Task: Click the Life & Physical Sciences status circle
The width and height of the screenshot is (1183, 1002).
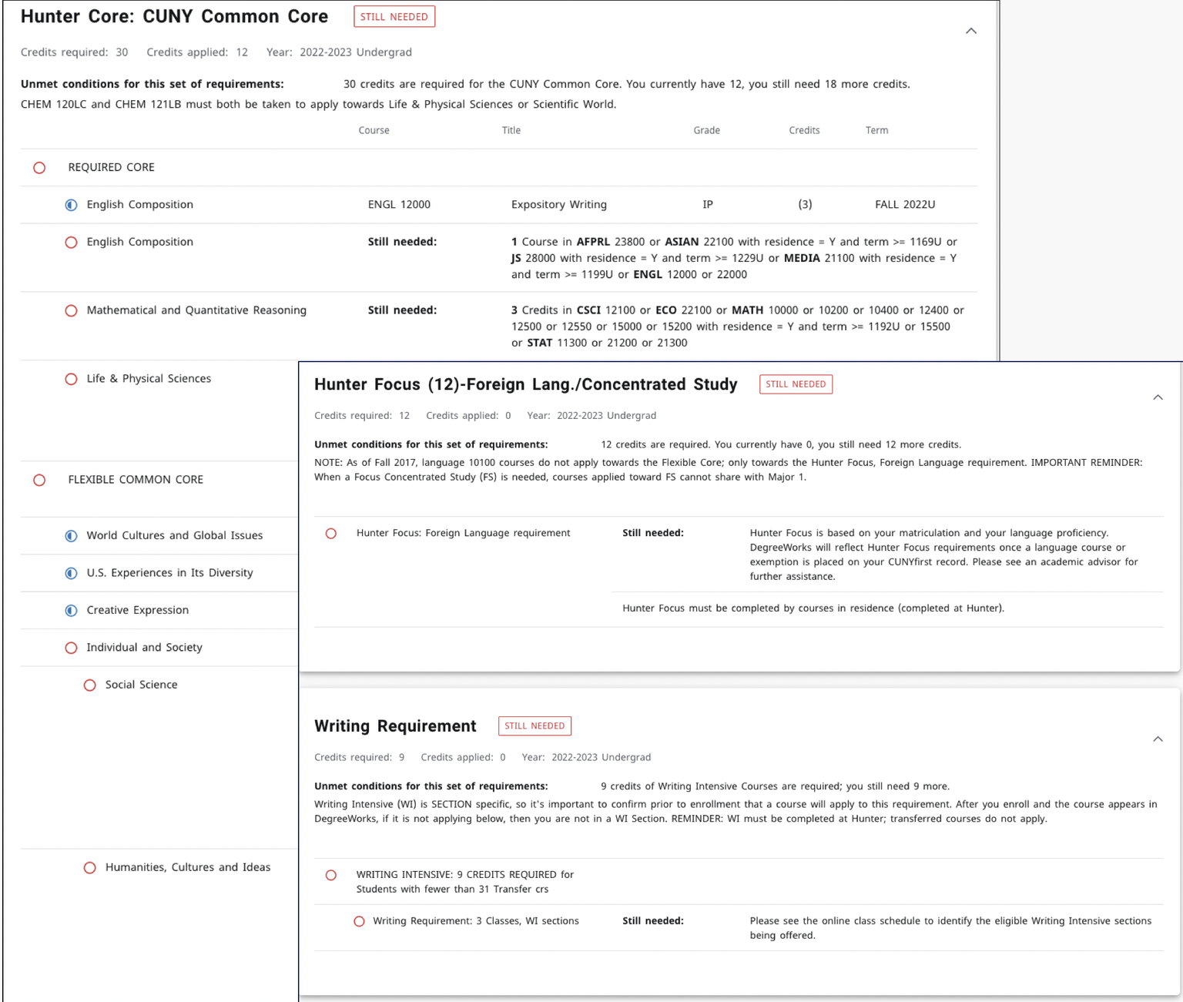Action: [x=71, y=379]
